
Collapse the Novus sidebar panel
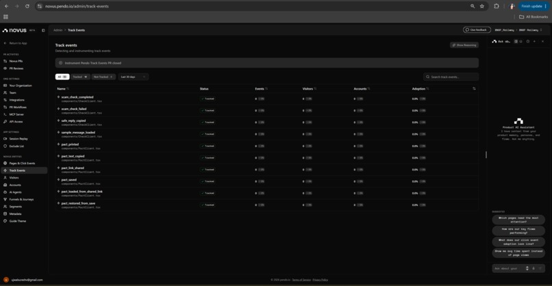coord(43,30)
